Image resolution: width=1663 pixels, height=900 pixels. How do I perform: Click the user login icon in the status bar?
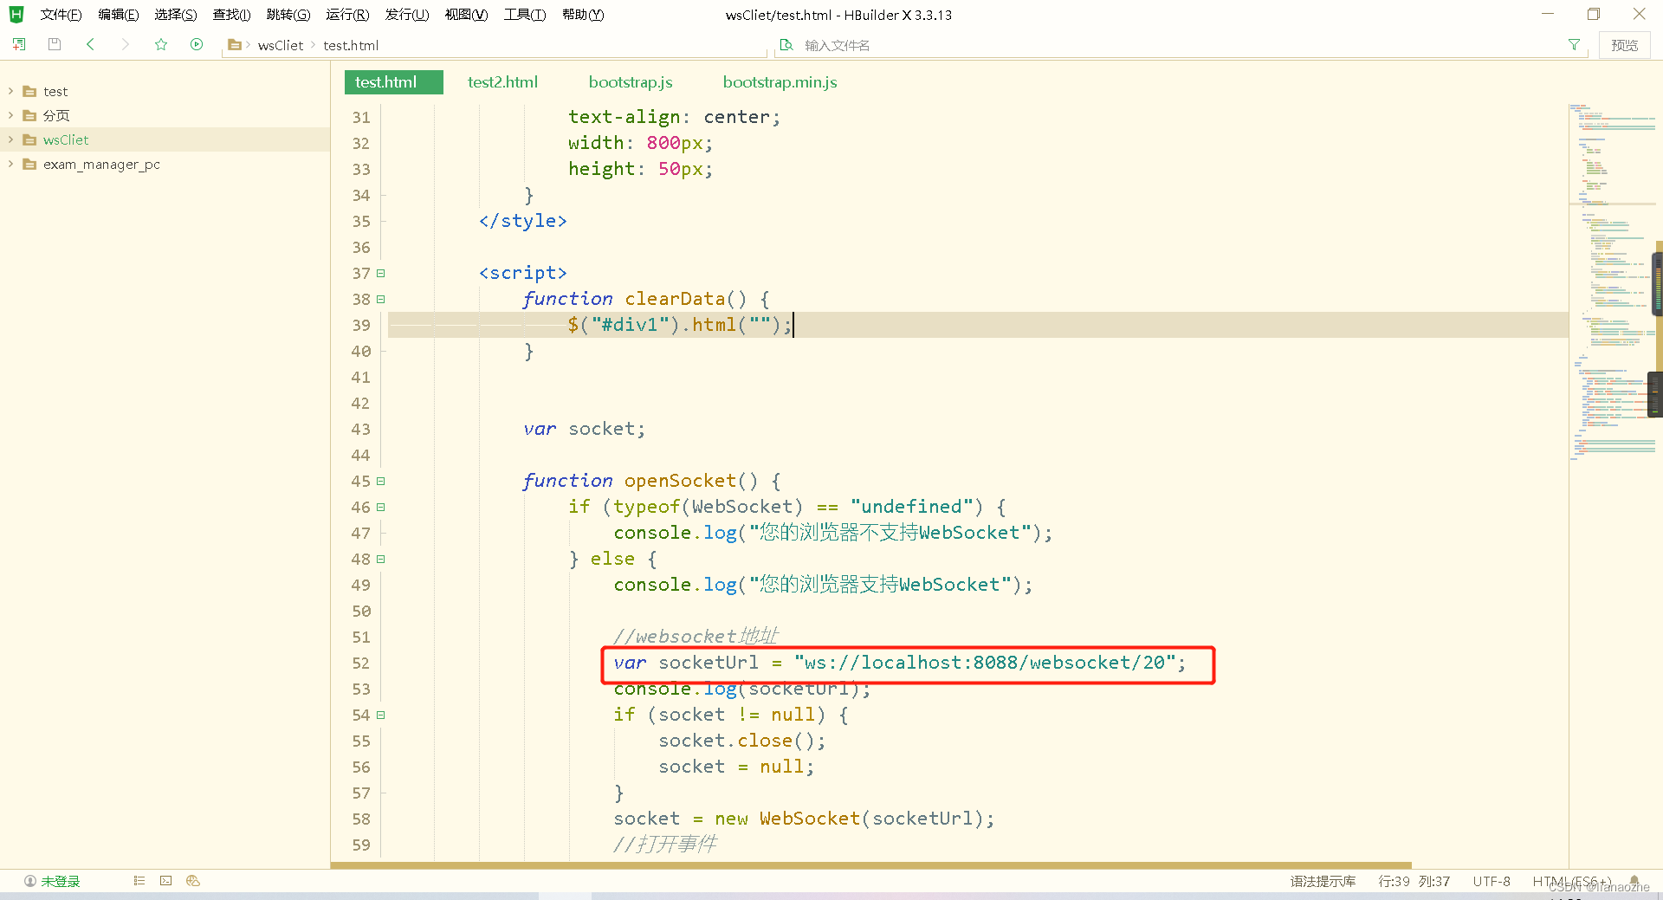tap(30, 881)
